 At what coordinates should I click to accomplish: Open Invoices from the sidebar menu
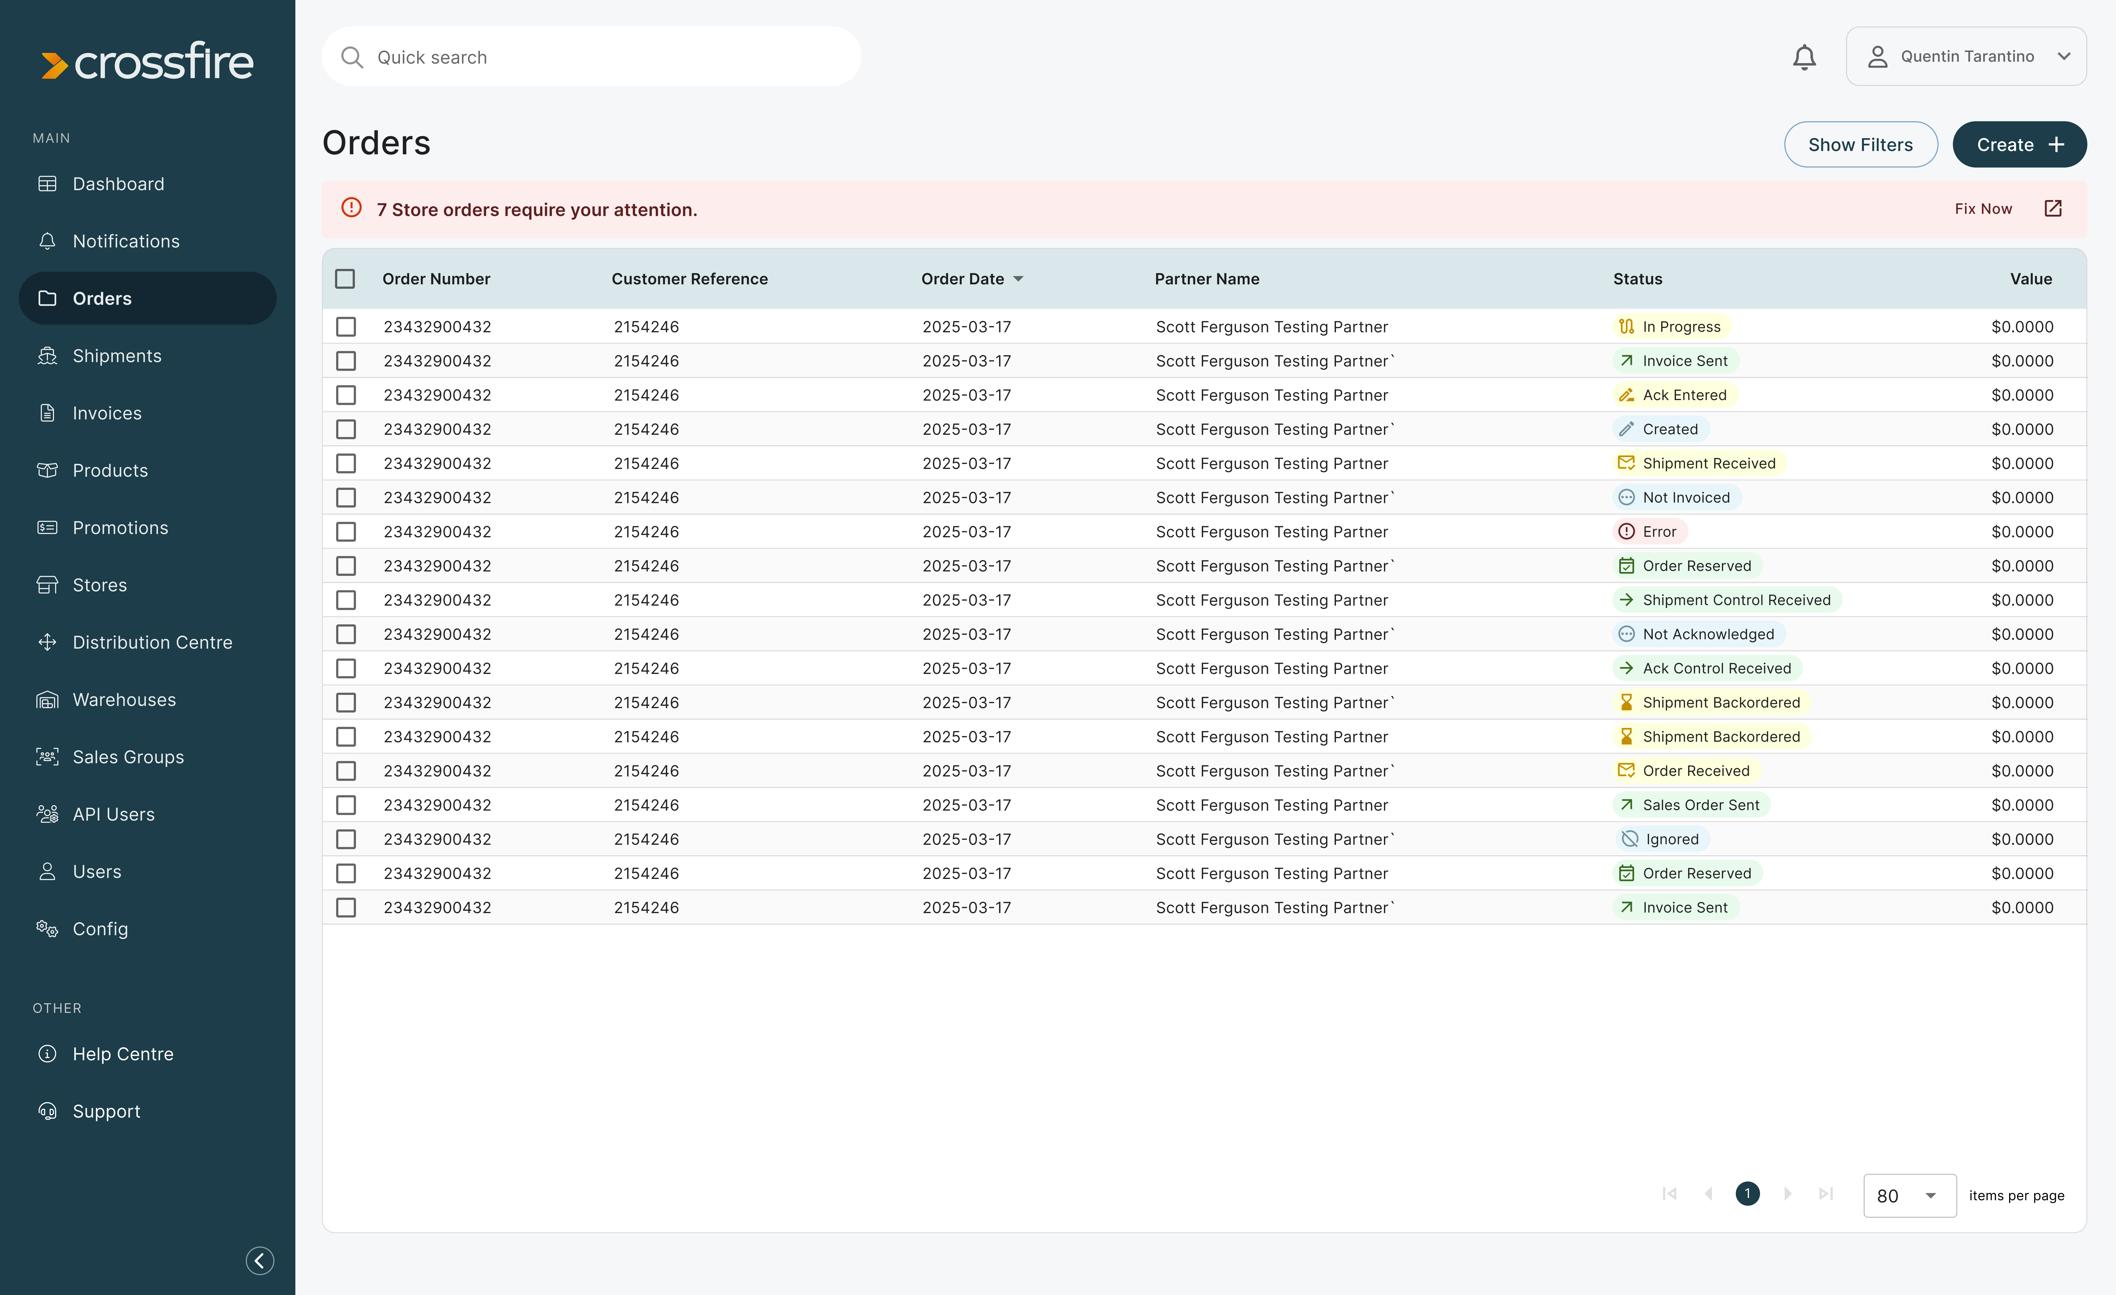click(x=106, y=413)
